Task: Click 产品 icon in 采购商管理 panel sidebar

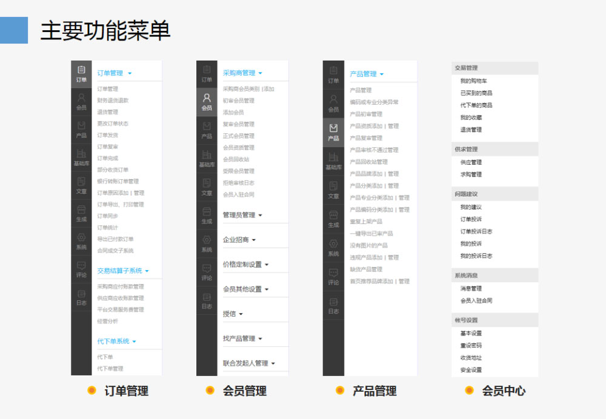Action: 207,131
